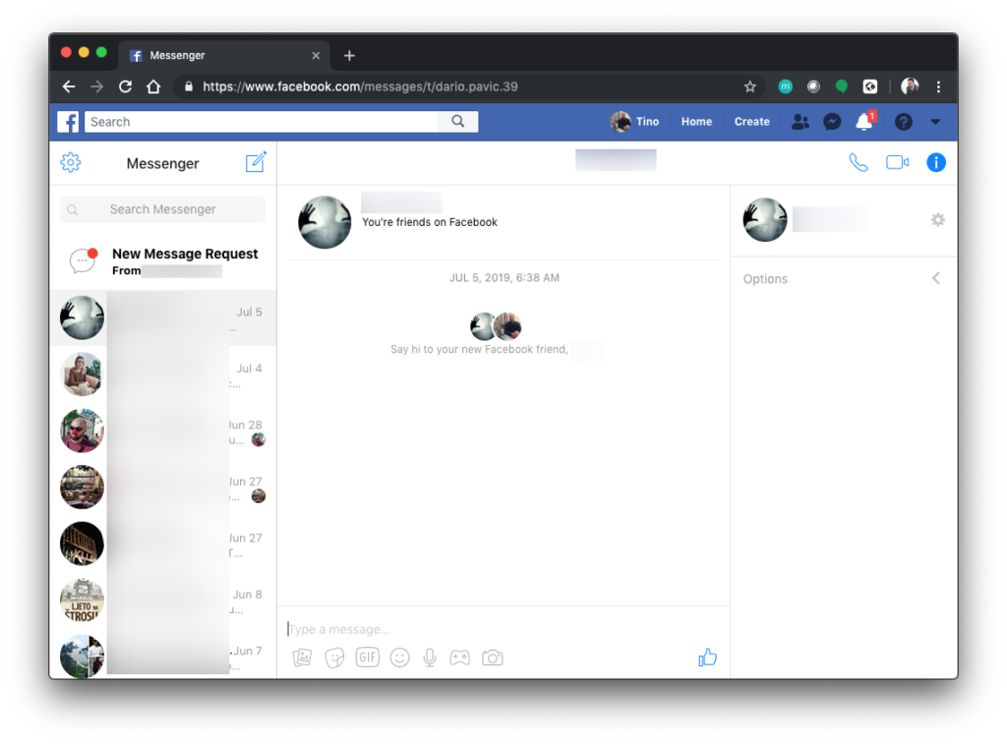This screenshot has width=1007, height=744.
Task: Toggle the conversation information panel
Action: (x=936, y=163)
